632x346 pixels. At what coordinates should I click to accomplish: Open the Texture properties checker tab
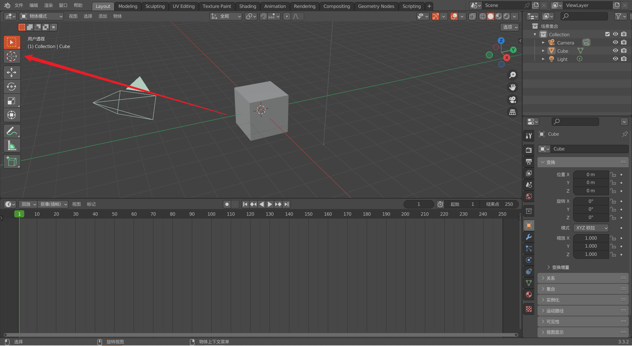[529, 309]
